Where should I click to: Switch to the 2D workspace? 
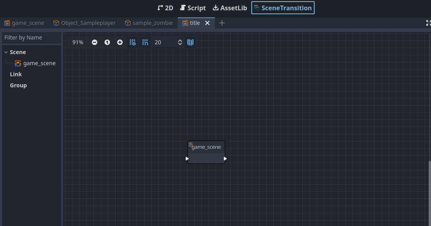[165, 8]
